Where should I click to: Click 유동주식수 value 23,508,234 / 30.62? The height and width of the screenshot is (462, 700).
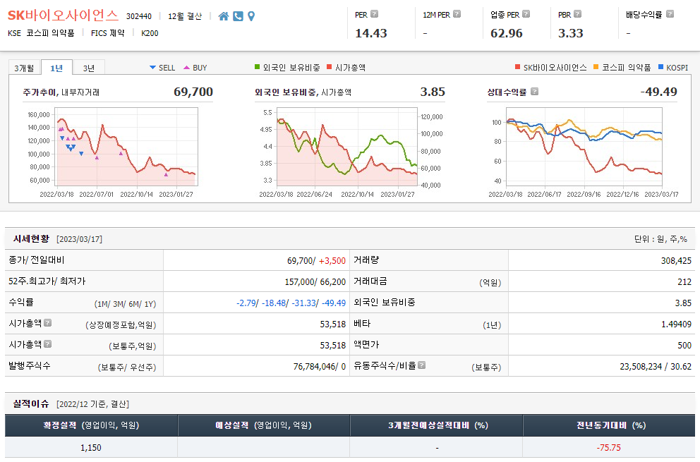[x=656, y=367]
